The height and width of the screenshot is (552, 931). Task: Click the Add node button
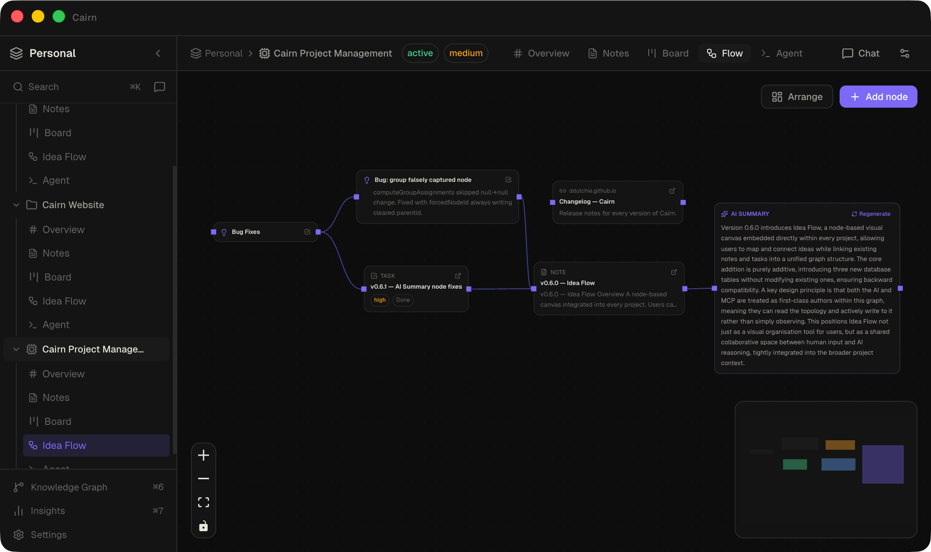coord(879,97)
